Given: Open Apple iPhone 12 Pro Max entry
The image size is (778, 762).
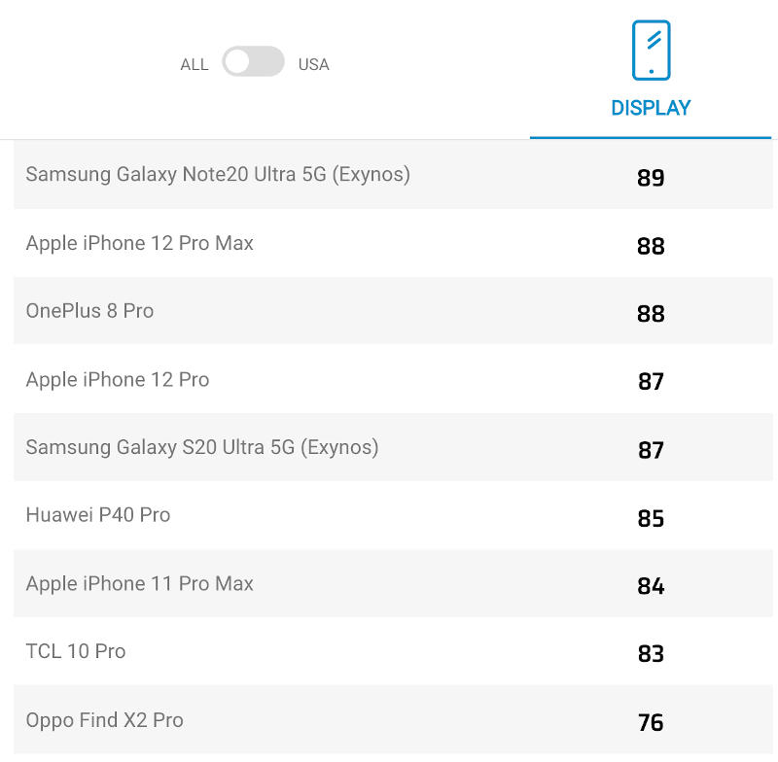Looking at the screenshot, I should [x=140, y=243].
